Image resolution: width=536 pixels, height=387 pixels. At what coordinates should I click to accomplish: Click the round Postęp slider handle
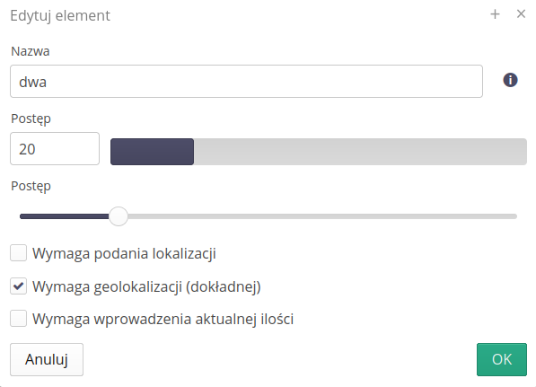tap(119, 216)
